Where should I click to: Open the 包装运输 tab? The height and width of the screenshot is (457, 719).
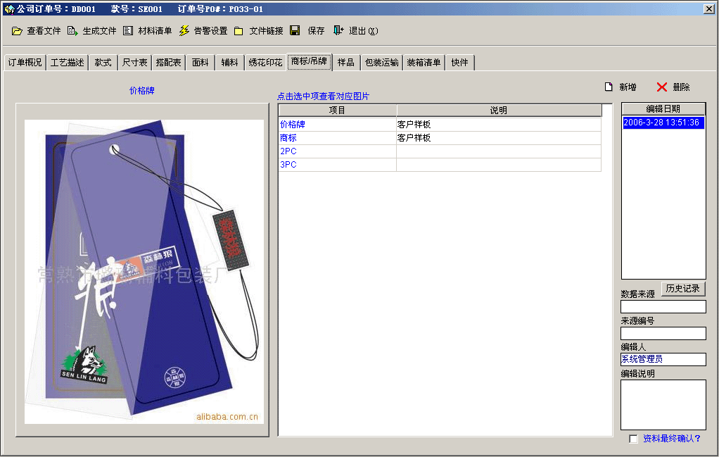point(381,63)
